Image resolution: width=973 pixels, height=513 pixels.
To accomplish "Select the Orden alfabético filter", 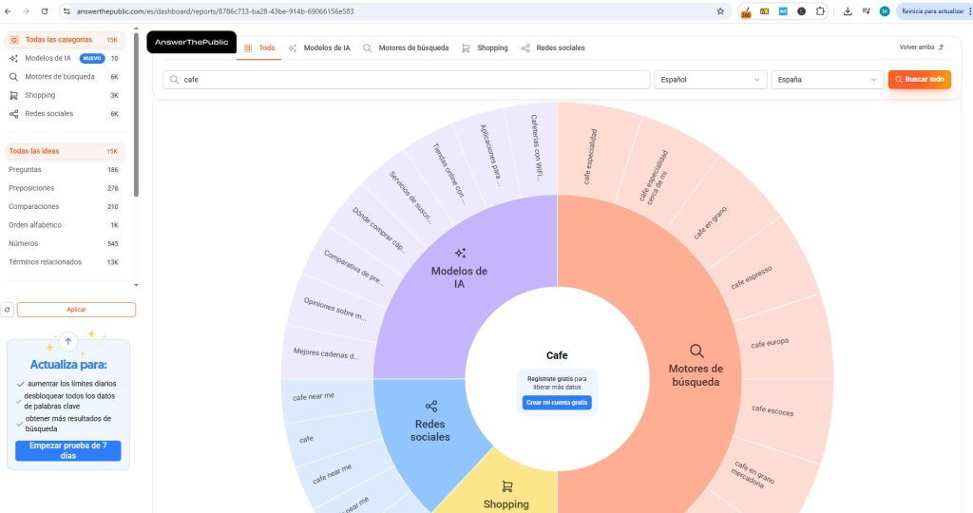I will click(x=65, y=225).
